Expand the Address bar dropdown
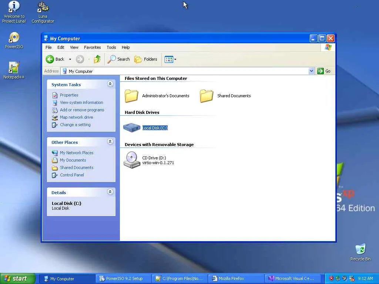 (x=311, y=71)
